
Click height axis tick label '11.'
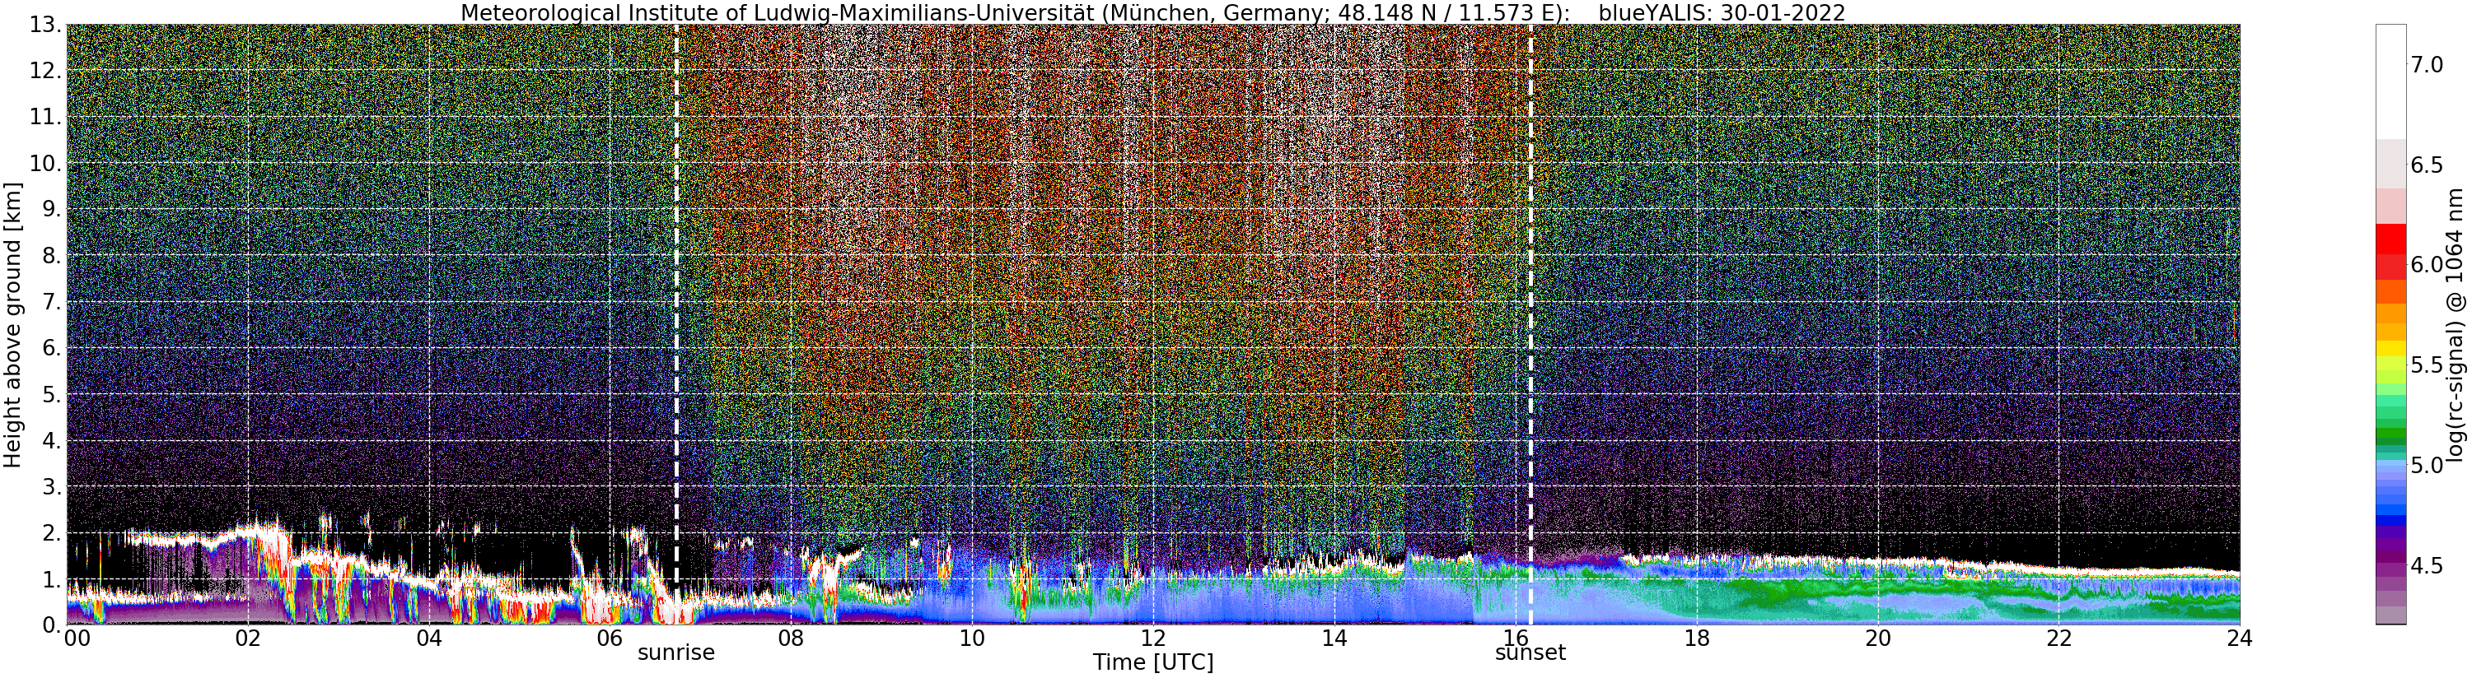[44, 116]
